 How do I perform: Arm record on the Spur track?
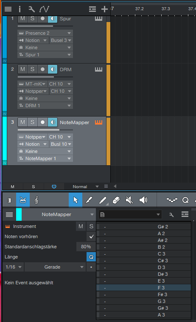click(x=42, y=19)
